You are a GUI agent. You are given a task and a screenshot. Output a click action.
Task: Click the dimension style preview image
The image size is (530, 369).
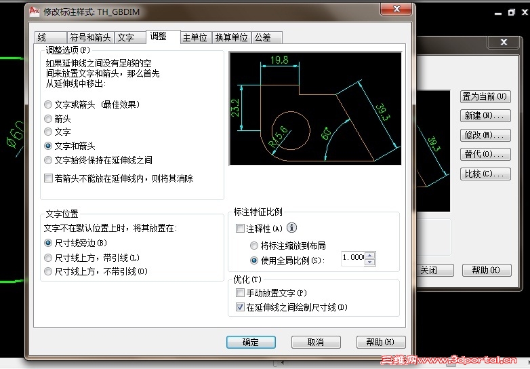[315, 109]
